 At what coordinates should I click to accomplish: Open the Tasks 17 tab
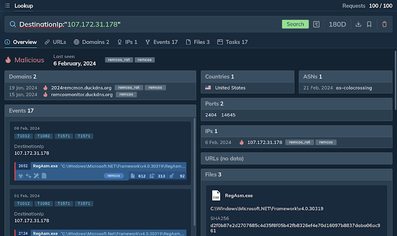pos(232,42)
